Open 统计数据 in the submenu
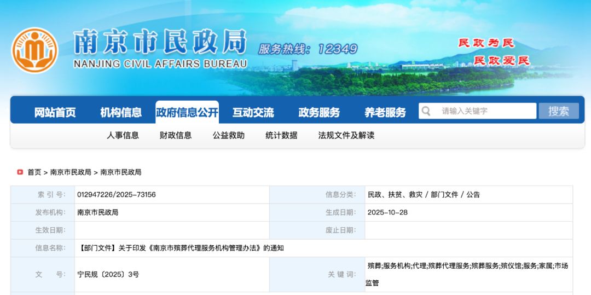 pyautogui.click(x=281, y=135)
